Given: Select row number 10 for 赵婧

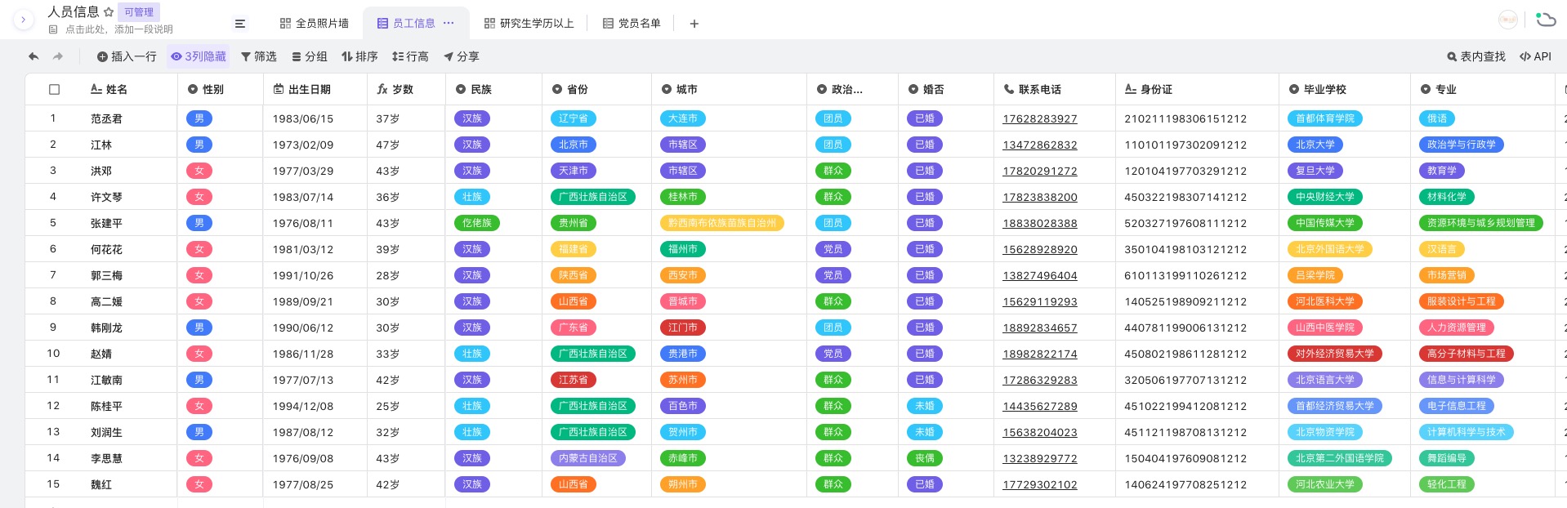Looking at the screenshot, I should click(x=53, y=354).
